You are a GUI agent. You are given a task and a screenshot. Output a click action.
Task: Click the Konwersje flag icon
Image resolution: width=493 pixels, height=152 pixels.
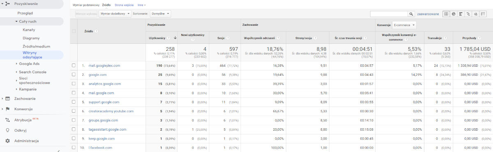[x=7, y=109]
